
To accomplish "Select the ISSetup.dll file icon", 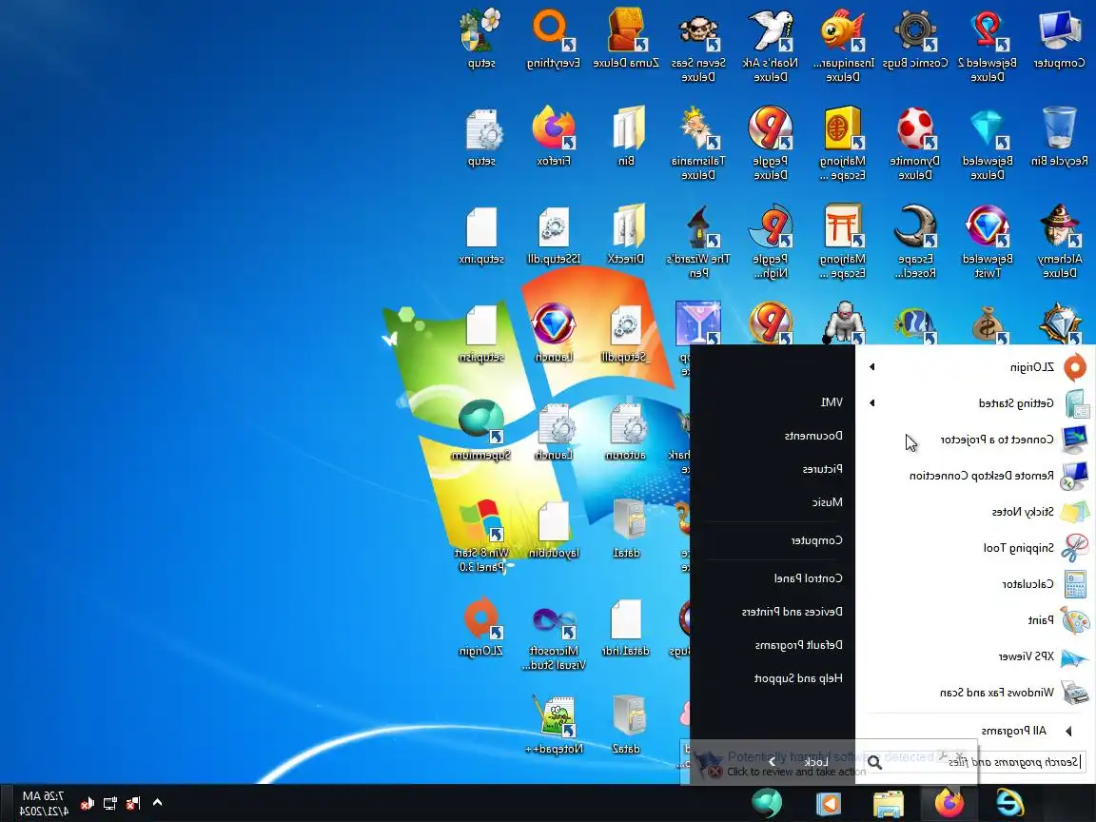I will [x=553, y=235].
